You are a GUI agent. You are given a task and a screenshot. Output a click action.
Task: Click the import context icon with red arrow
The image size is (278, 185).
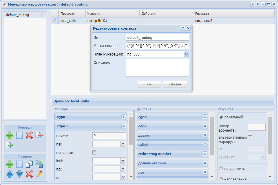pos(39,135)
